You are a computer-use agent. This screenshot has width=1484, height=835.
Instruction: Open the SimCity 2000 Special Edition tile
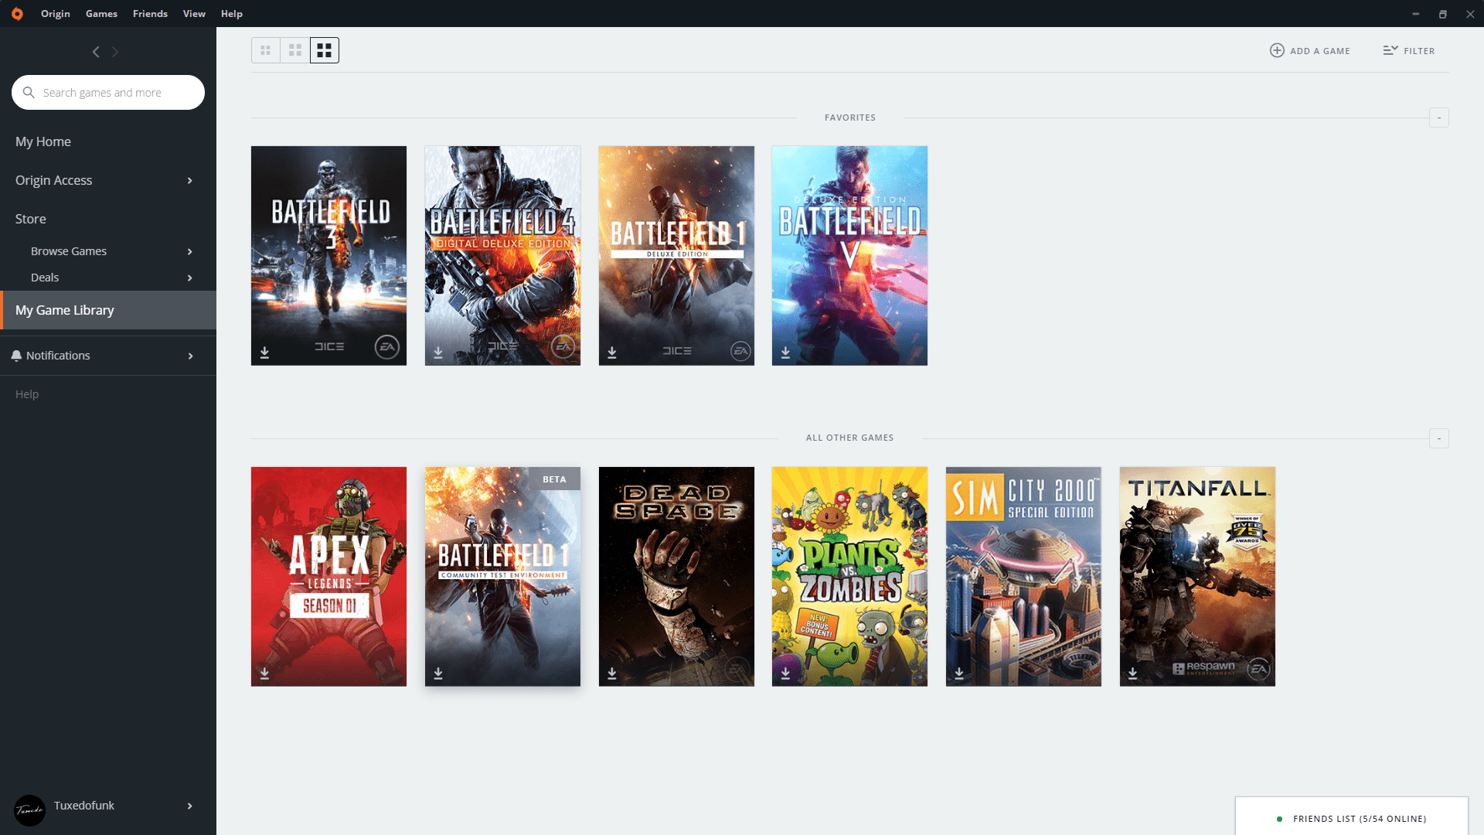1023,577
